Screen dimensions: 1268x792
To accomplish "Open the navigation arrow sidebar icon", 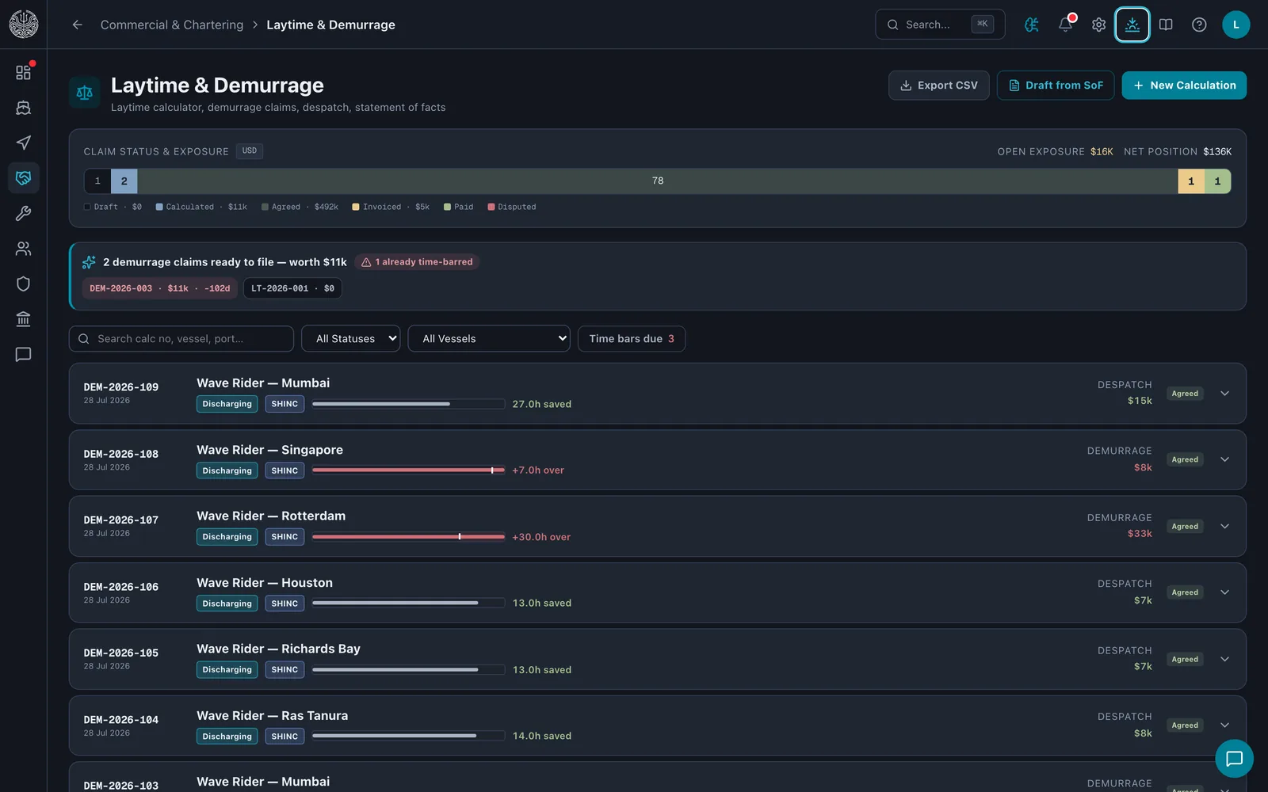I will tap(23, 143).
